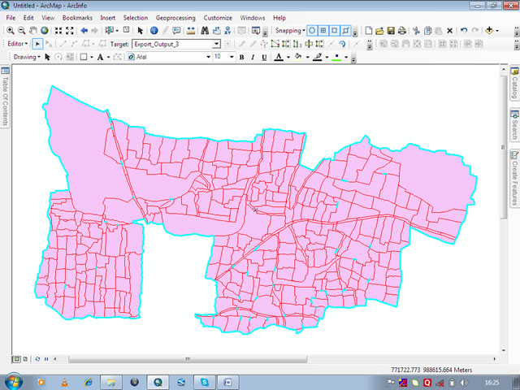
Task: Toggle Point Snapping on the Snapping toolbar
Action: (313, 31)
